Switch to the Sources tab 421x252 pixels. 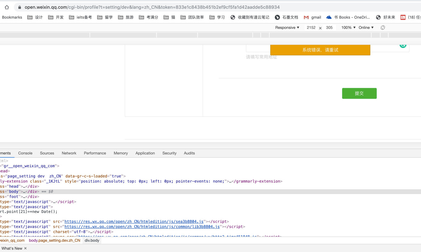pyautogui.click(x=47, y=153)
